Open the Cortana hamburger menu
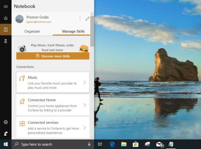The width and height of the screenshot is (201, 149). pyautogui.click(x=6, y=6)
